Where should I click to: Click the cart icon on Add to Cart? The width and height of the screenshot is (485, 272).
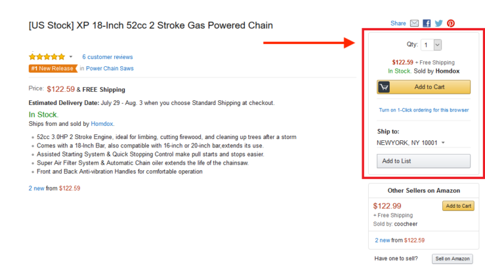coord(384,87)
